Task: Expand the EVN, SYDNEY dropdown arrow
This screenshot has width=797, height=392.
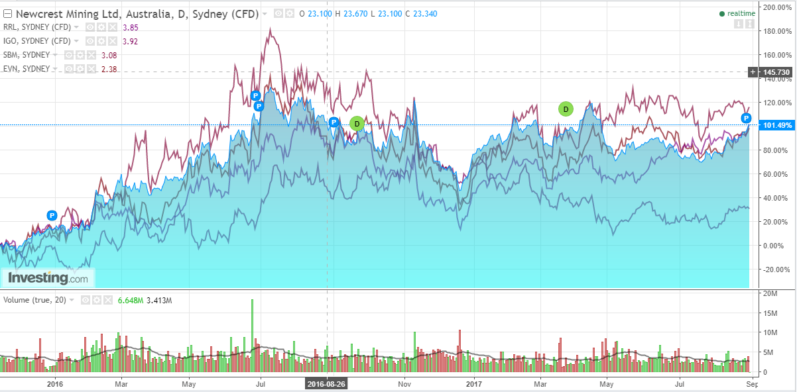Action: click(55, 69)
